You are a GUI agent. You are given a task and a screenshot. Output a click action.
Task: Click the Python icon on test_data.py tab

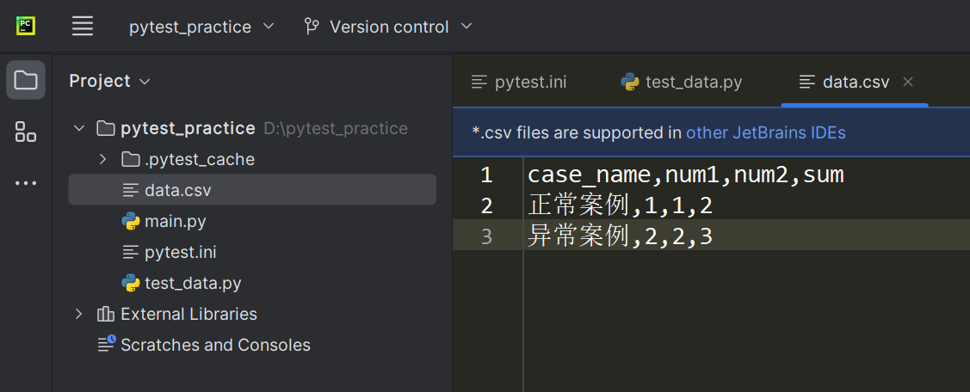tap(630, 83)
